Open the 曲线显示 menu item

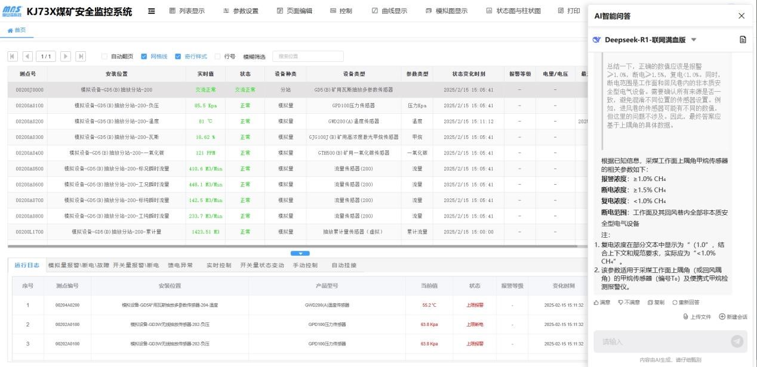(x=389, y=11)
